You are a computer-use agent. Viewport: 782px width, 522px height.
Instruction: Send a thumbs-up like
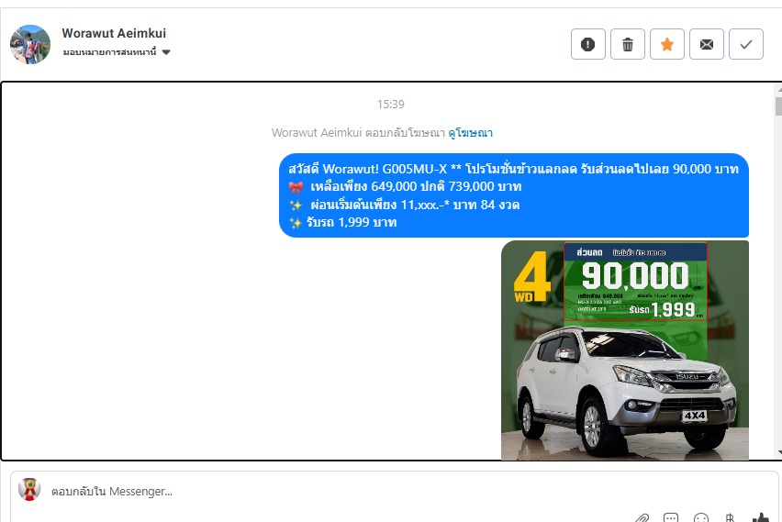[760, 518]
